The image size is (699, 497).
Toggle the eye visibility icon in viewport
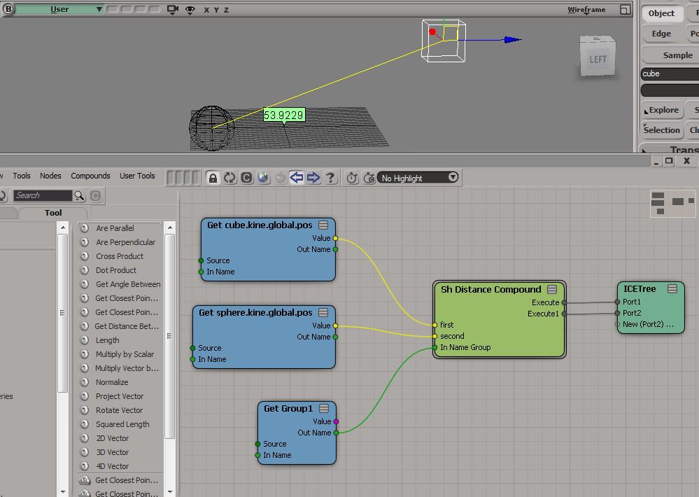click(190, 10)
